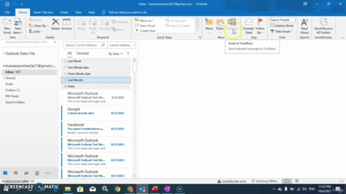Expand the Last Month group

coord(65,80)
